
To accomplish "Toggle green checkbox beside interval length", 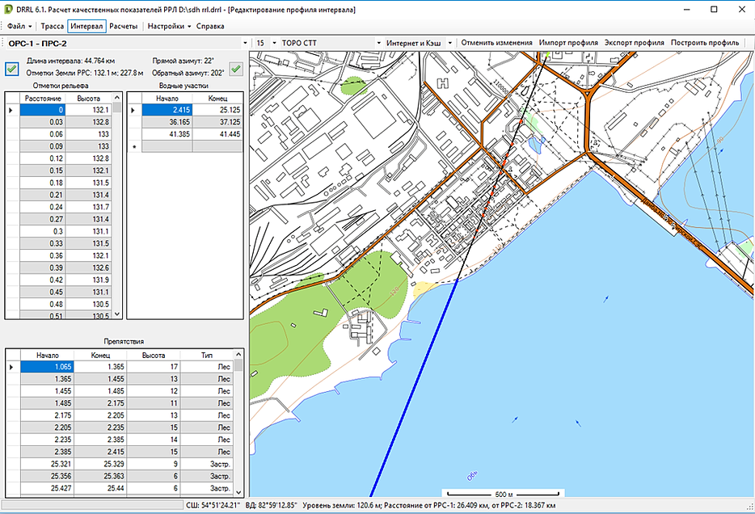I will point(13,69).
